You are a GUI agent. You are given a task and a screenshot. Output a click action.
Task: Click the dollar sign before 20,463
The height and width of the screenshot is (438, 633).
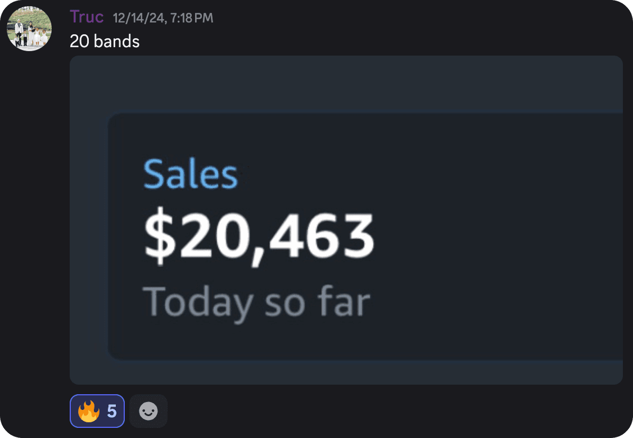coord(160,236)
